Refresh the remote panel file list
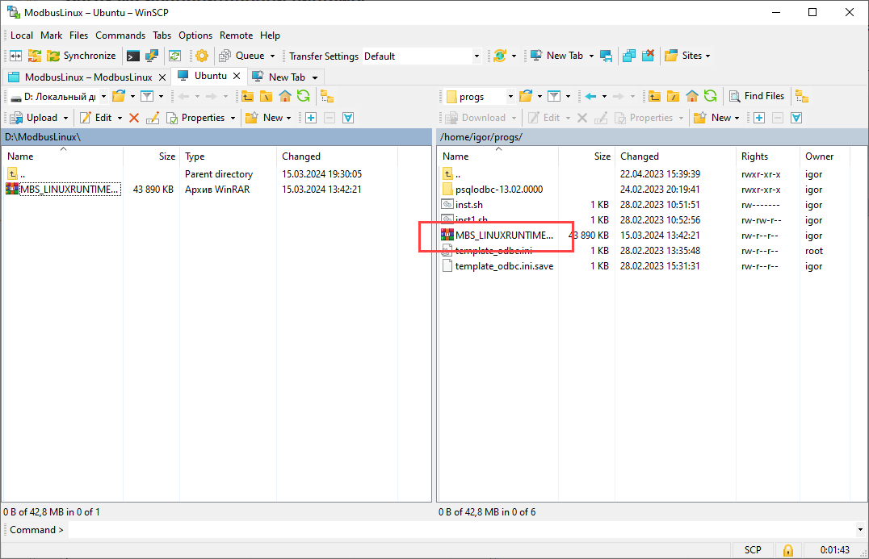The width and height of the screenshot is (869, 559). (709, 96)
